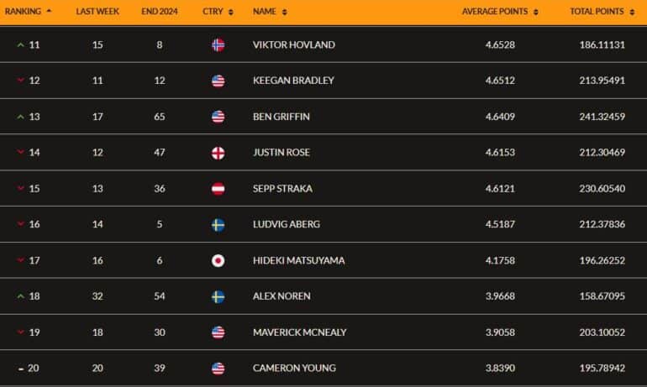Click Sweden flag icon beside Ludvig Aberg
This screenshot has height=387, width=647.
(x=218, y=225)
